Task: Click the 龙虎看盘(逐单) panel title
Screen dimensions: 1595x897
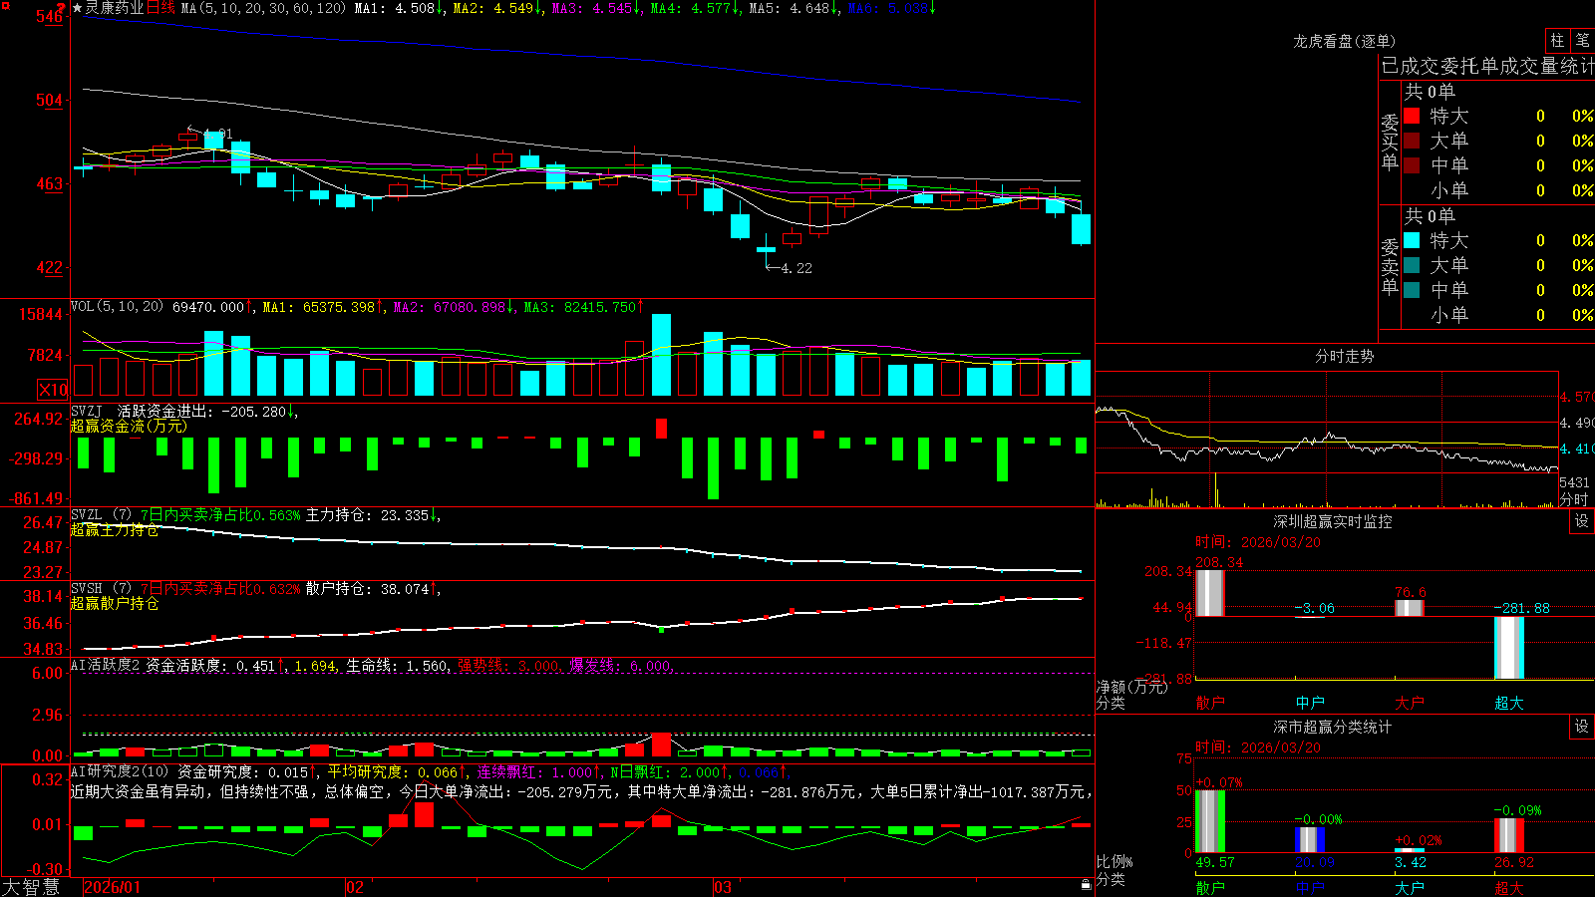Action: (x=1344, y=41)
